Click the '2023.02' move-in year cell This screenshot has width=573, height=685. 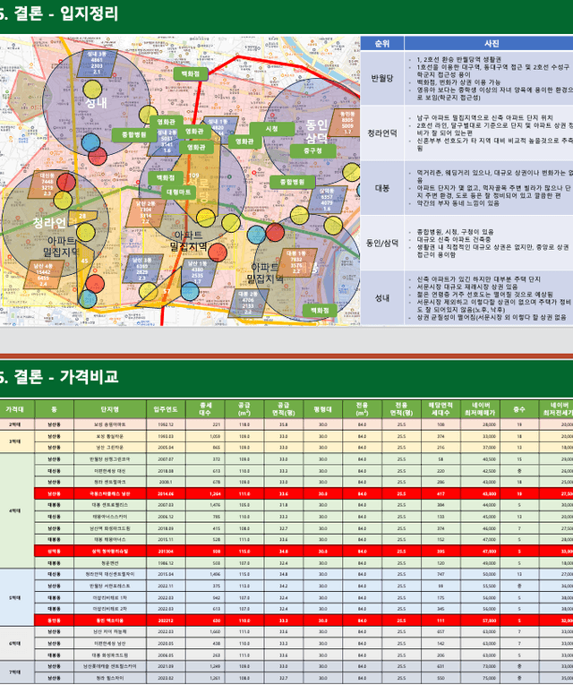pyautogui.click(x=166, y=678)
